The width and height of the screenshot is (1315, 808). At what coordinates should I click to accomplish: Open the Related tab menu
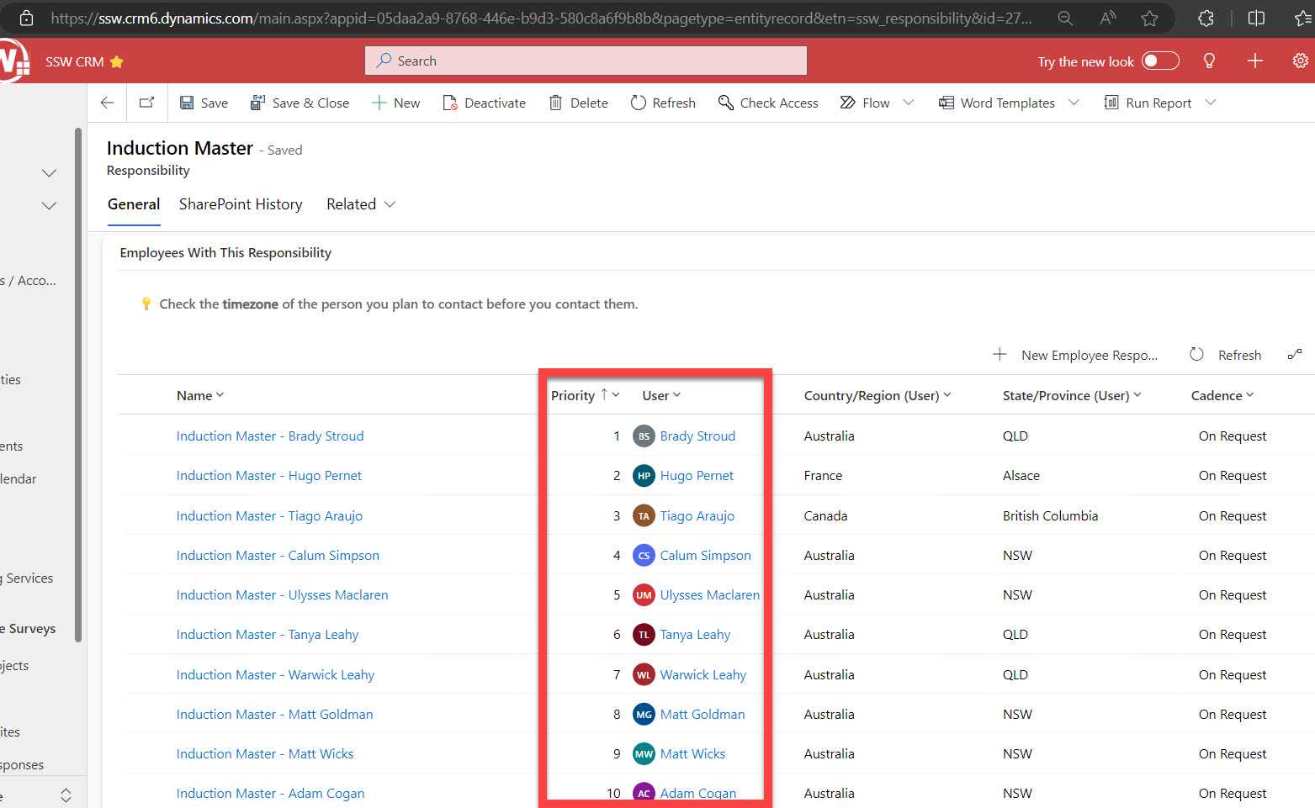tap(360, 204)
